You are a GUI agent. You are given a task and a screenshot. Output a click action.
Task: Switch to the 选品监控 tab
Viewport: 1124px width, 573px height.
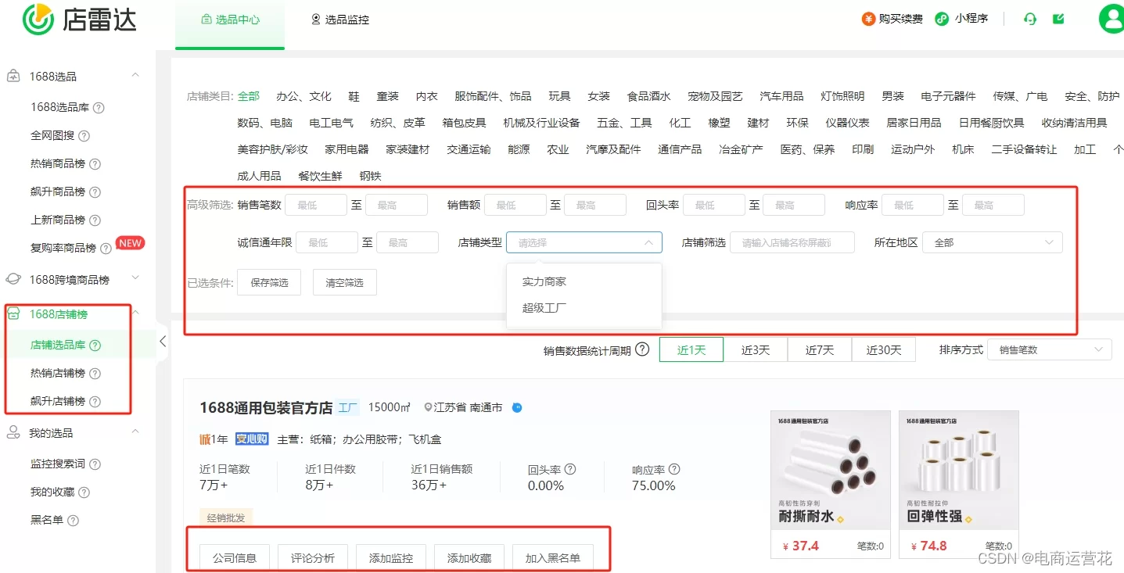tap(339, 20)
